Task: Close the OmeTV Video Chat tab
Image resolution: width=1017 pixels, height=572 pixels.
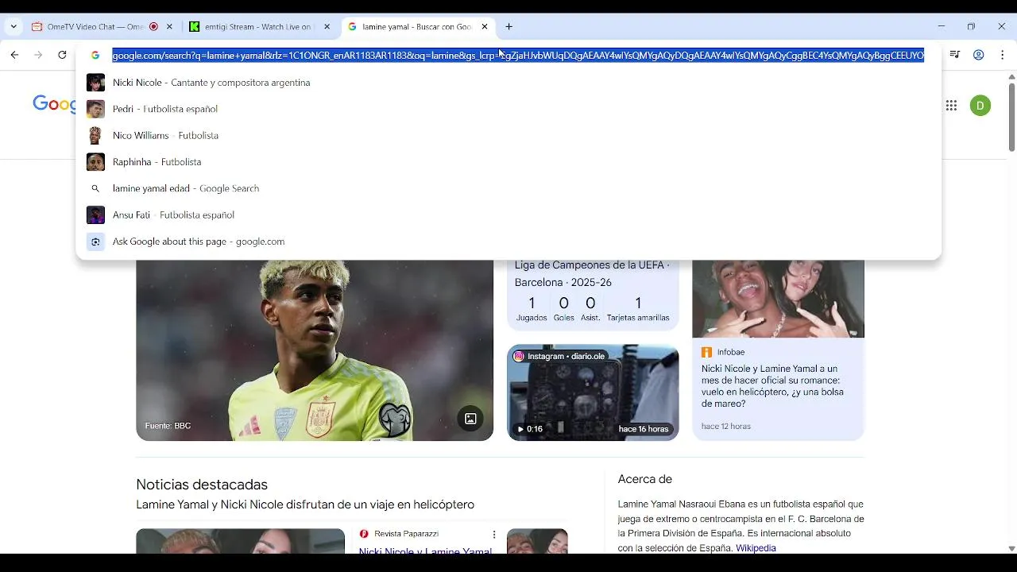Action: click(169, 26)
